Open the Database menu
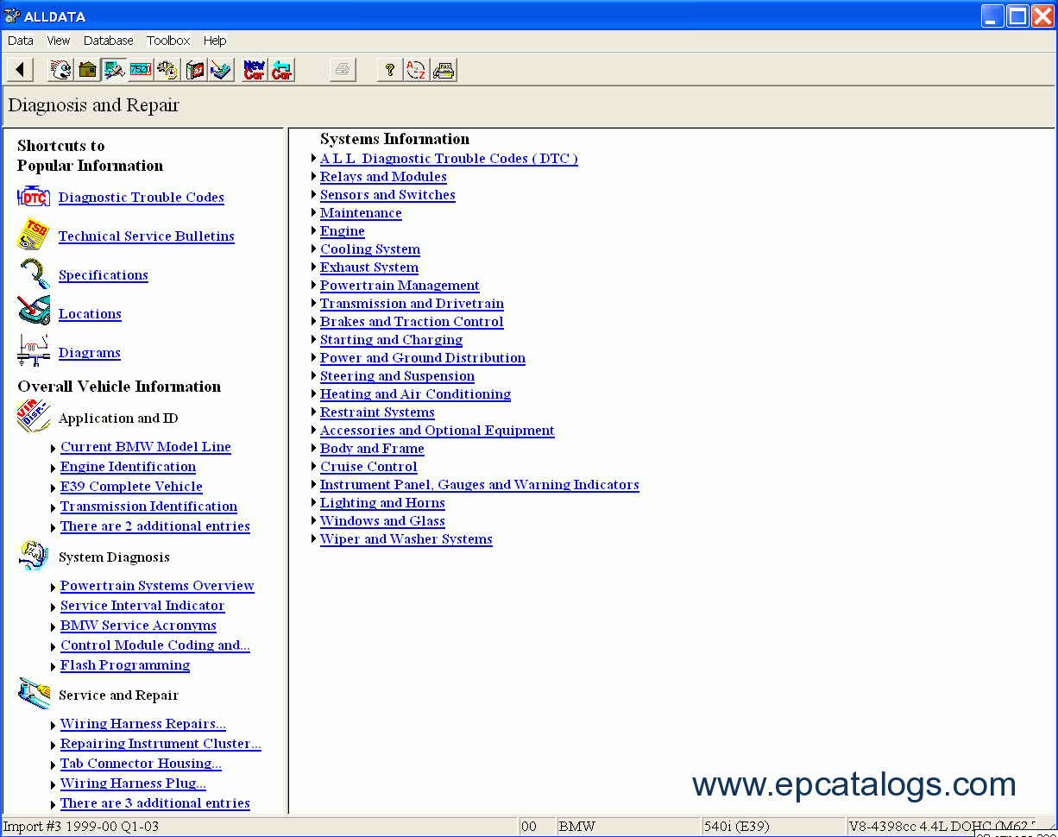 click(109, 41)
